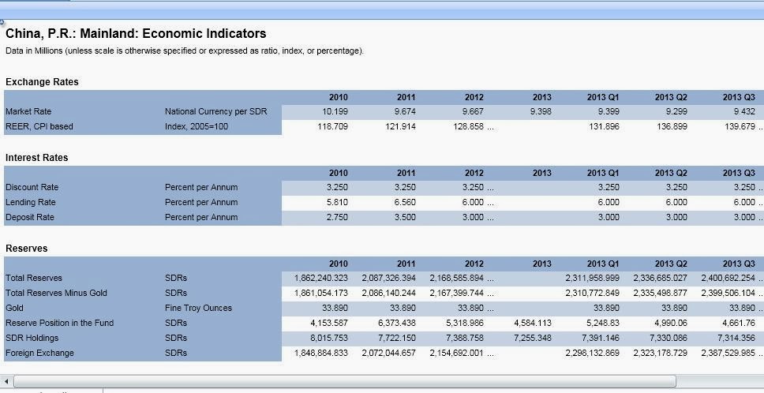Click the China, P.R.: Mainland: Economic Indicators title
Screen dimensions: 764x393
(136, 34)
